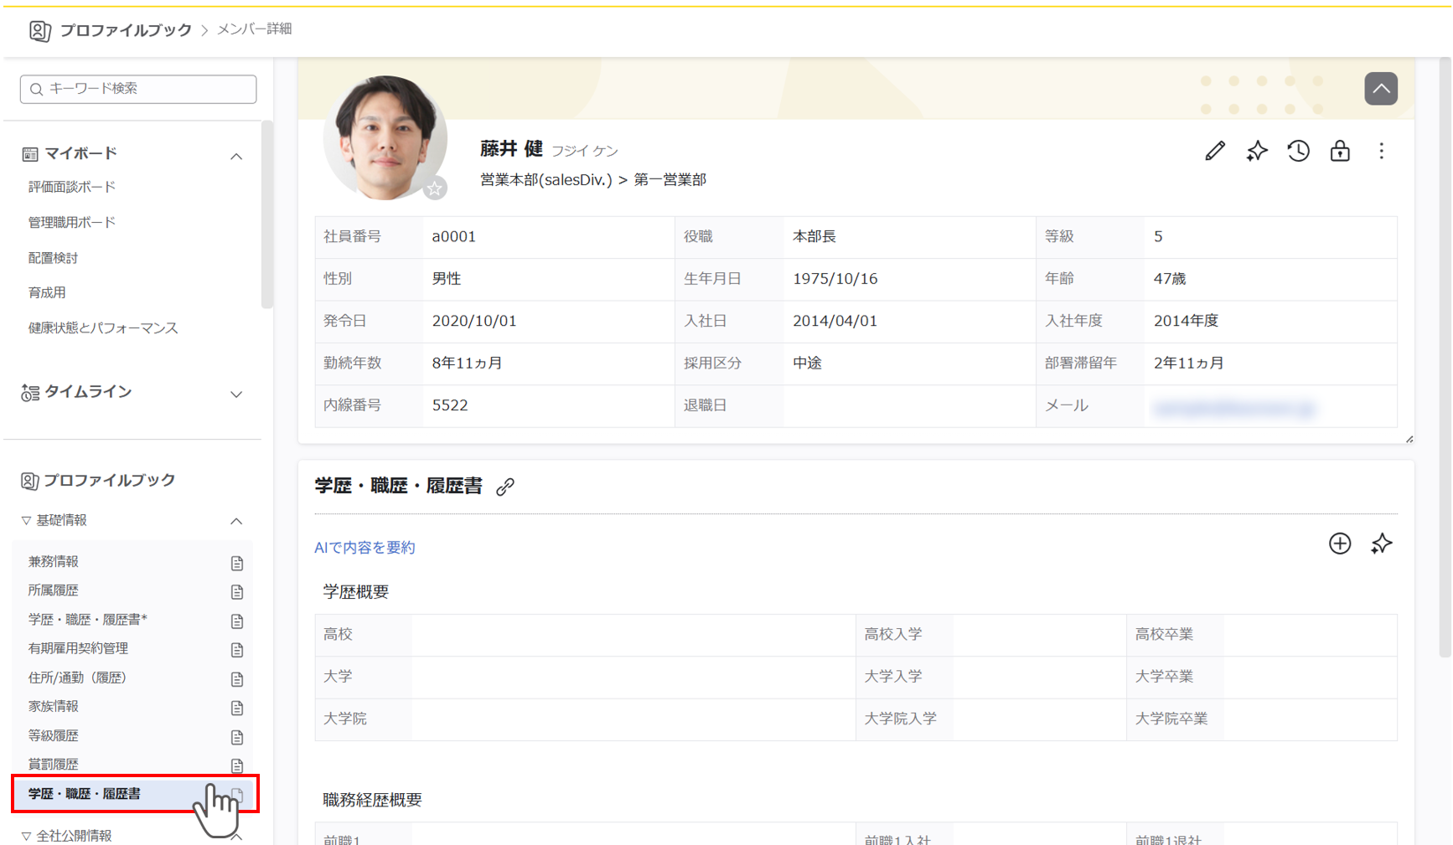Screen dimensions: 1453x845
Task: Click the AIで内容を要約 link
Action: tap(365, 548)
